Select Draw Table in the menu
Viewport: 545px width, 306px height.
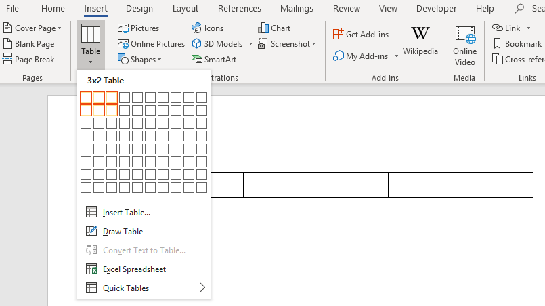click(144, 232)
